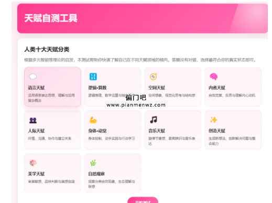
Task: Click the compass icon for 空间天赋
Action: click(154, 77)
